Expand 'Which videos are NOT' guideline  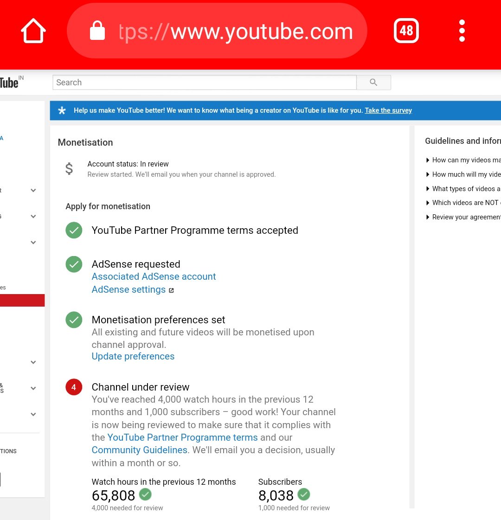pos(463,203)
